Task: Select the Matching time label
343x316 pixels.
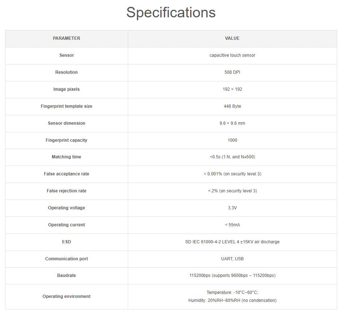Action: click(66, 157)
